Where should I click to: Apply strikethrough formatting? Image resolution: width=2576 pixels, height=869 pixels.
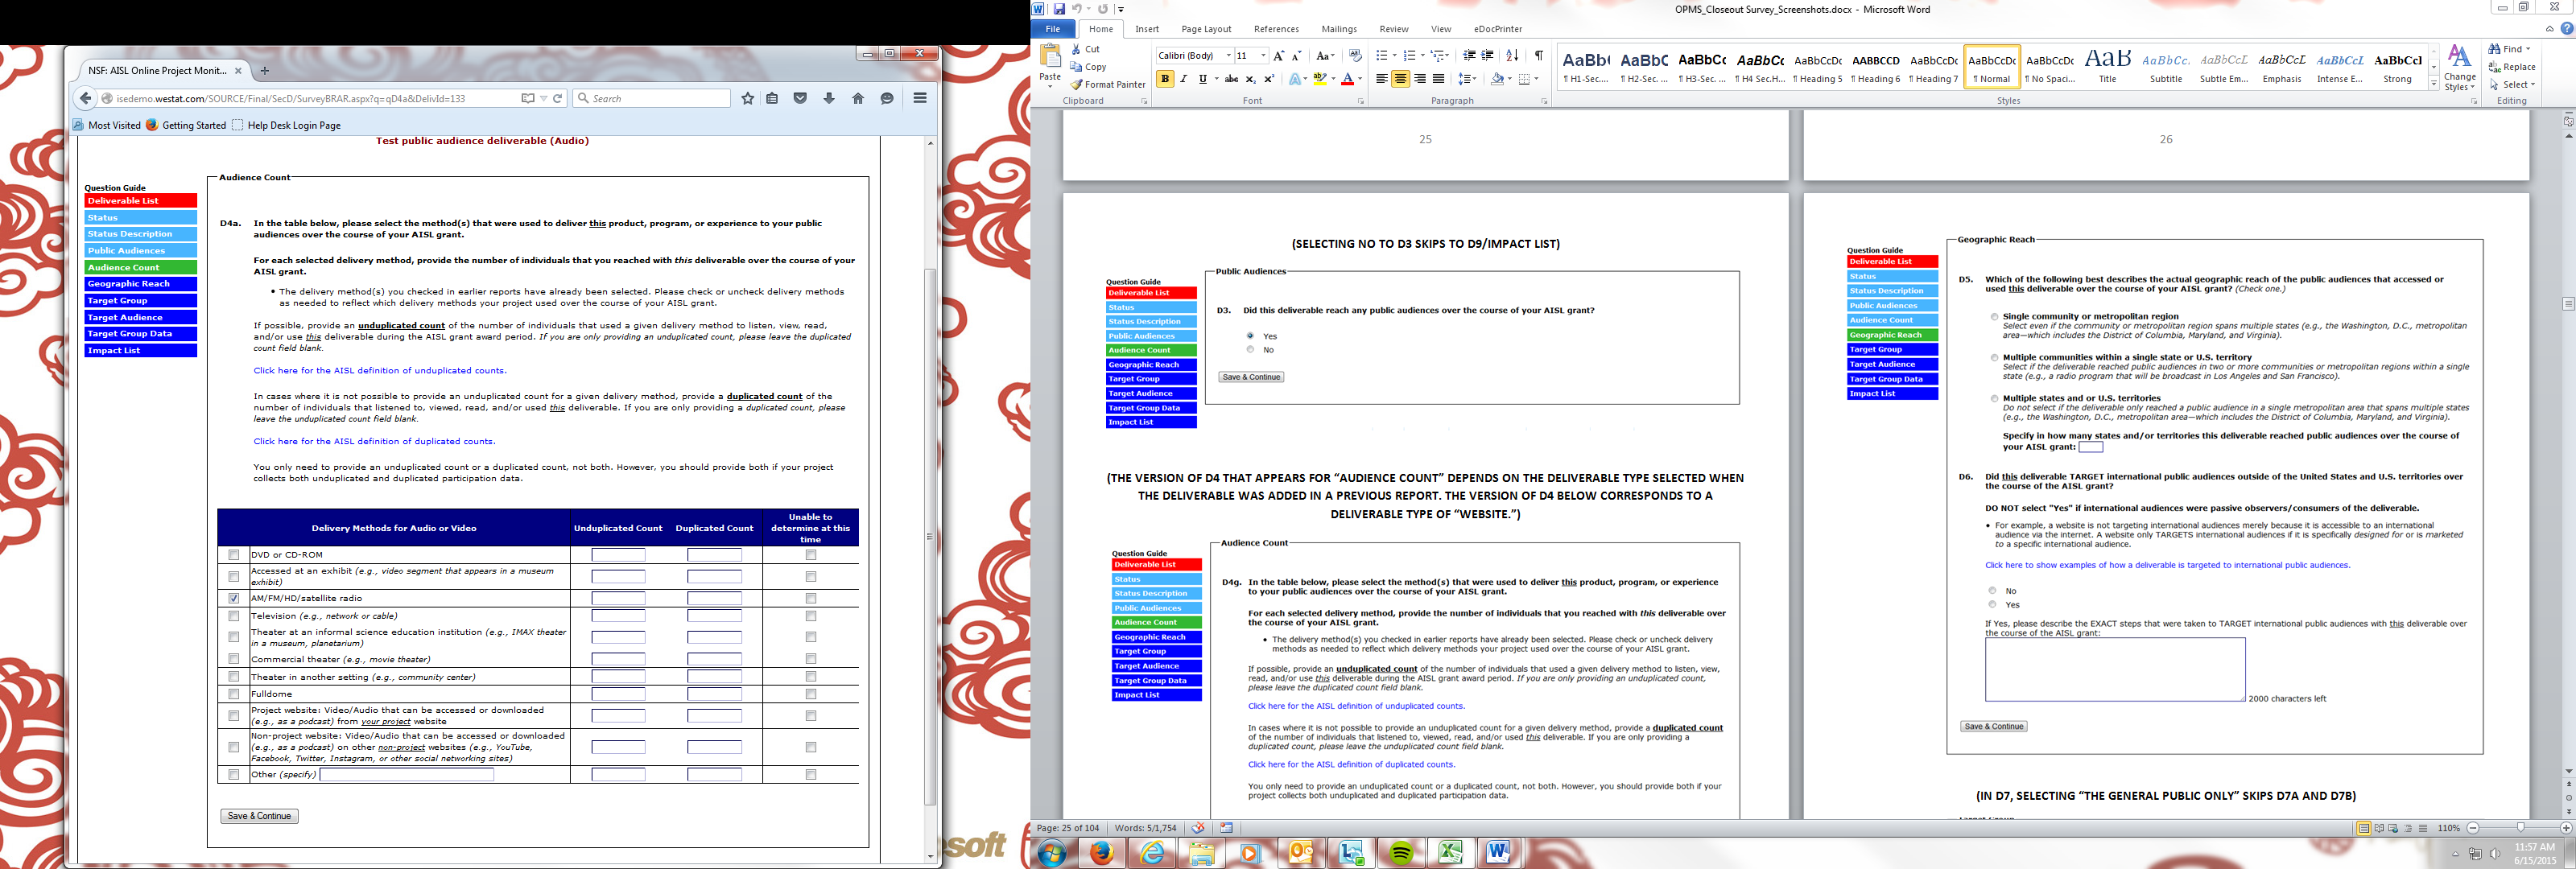point(1231,79)
